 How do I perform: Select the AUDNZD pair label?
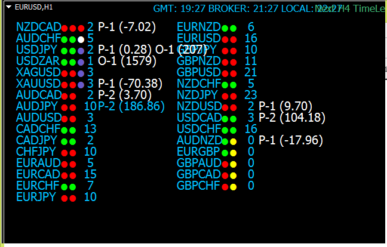(199, 140)
